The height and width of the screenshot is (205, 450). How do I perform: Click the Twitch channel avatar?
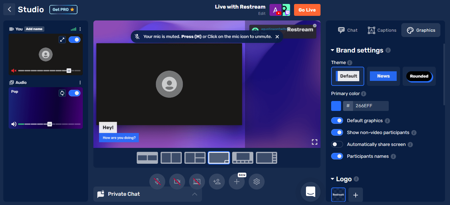[286, 10]
